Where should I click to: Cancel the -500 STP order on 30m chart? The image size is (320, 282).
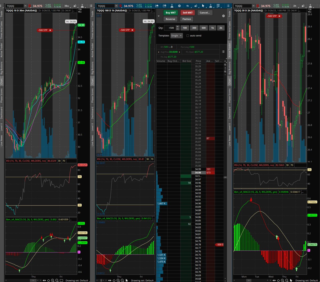click(x=50, y=30)
